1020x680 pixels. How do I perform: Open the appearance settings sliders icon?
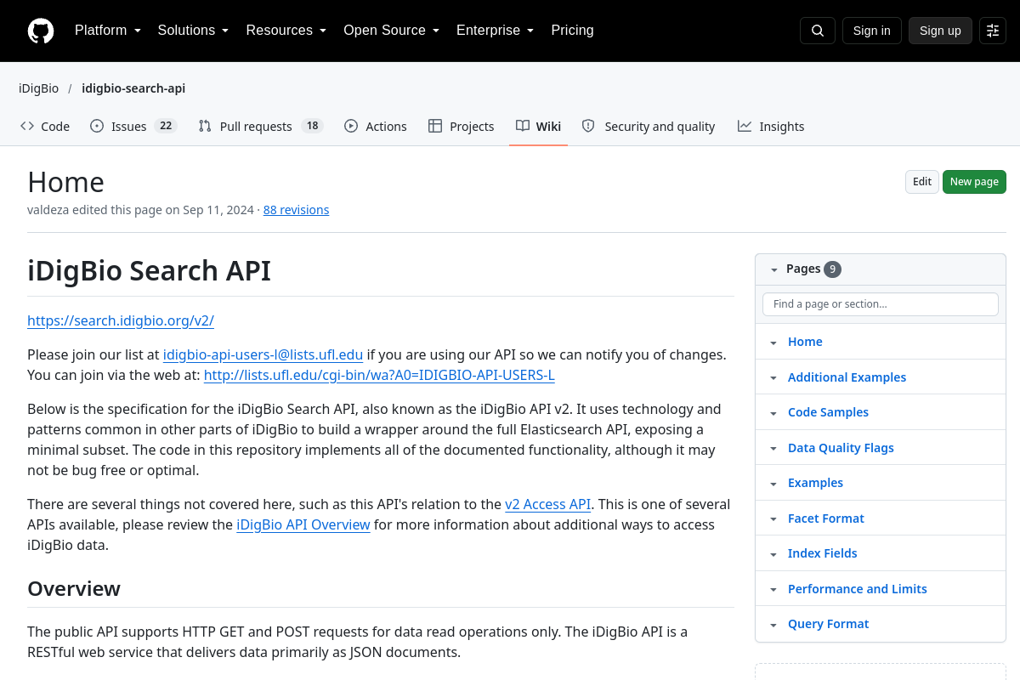point(993,31)
